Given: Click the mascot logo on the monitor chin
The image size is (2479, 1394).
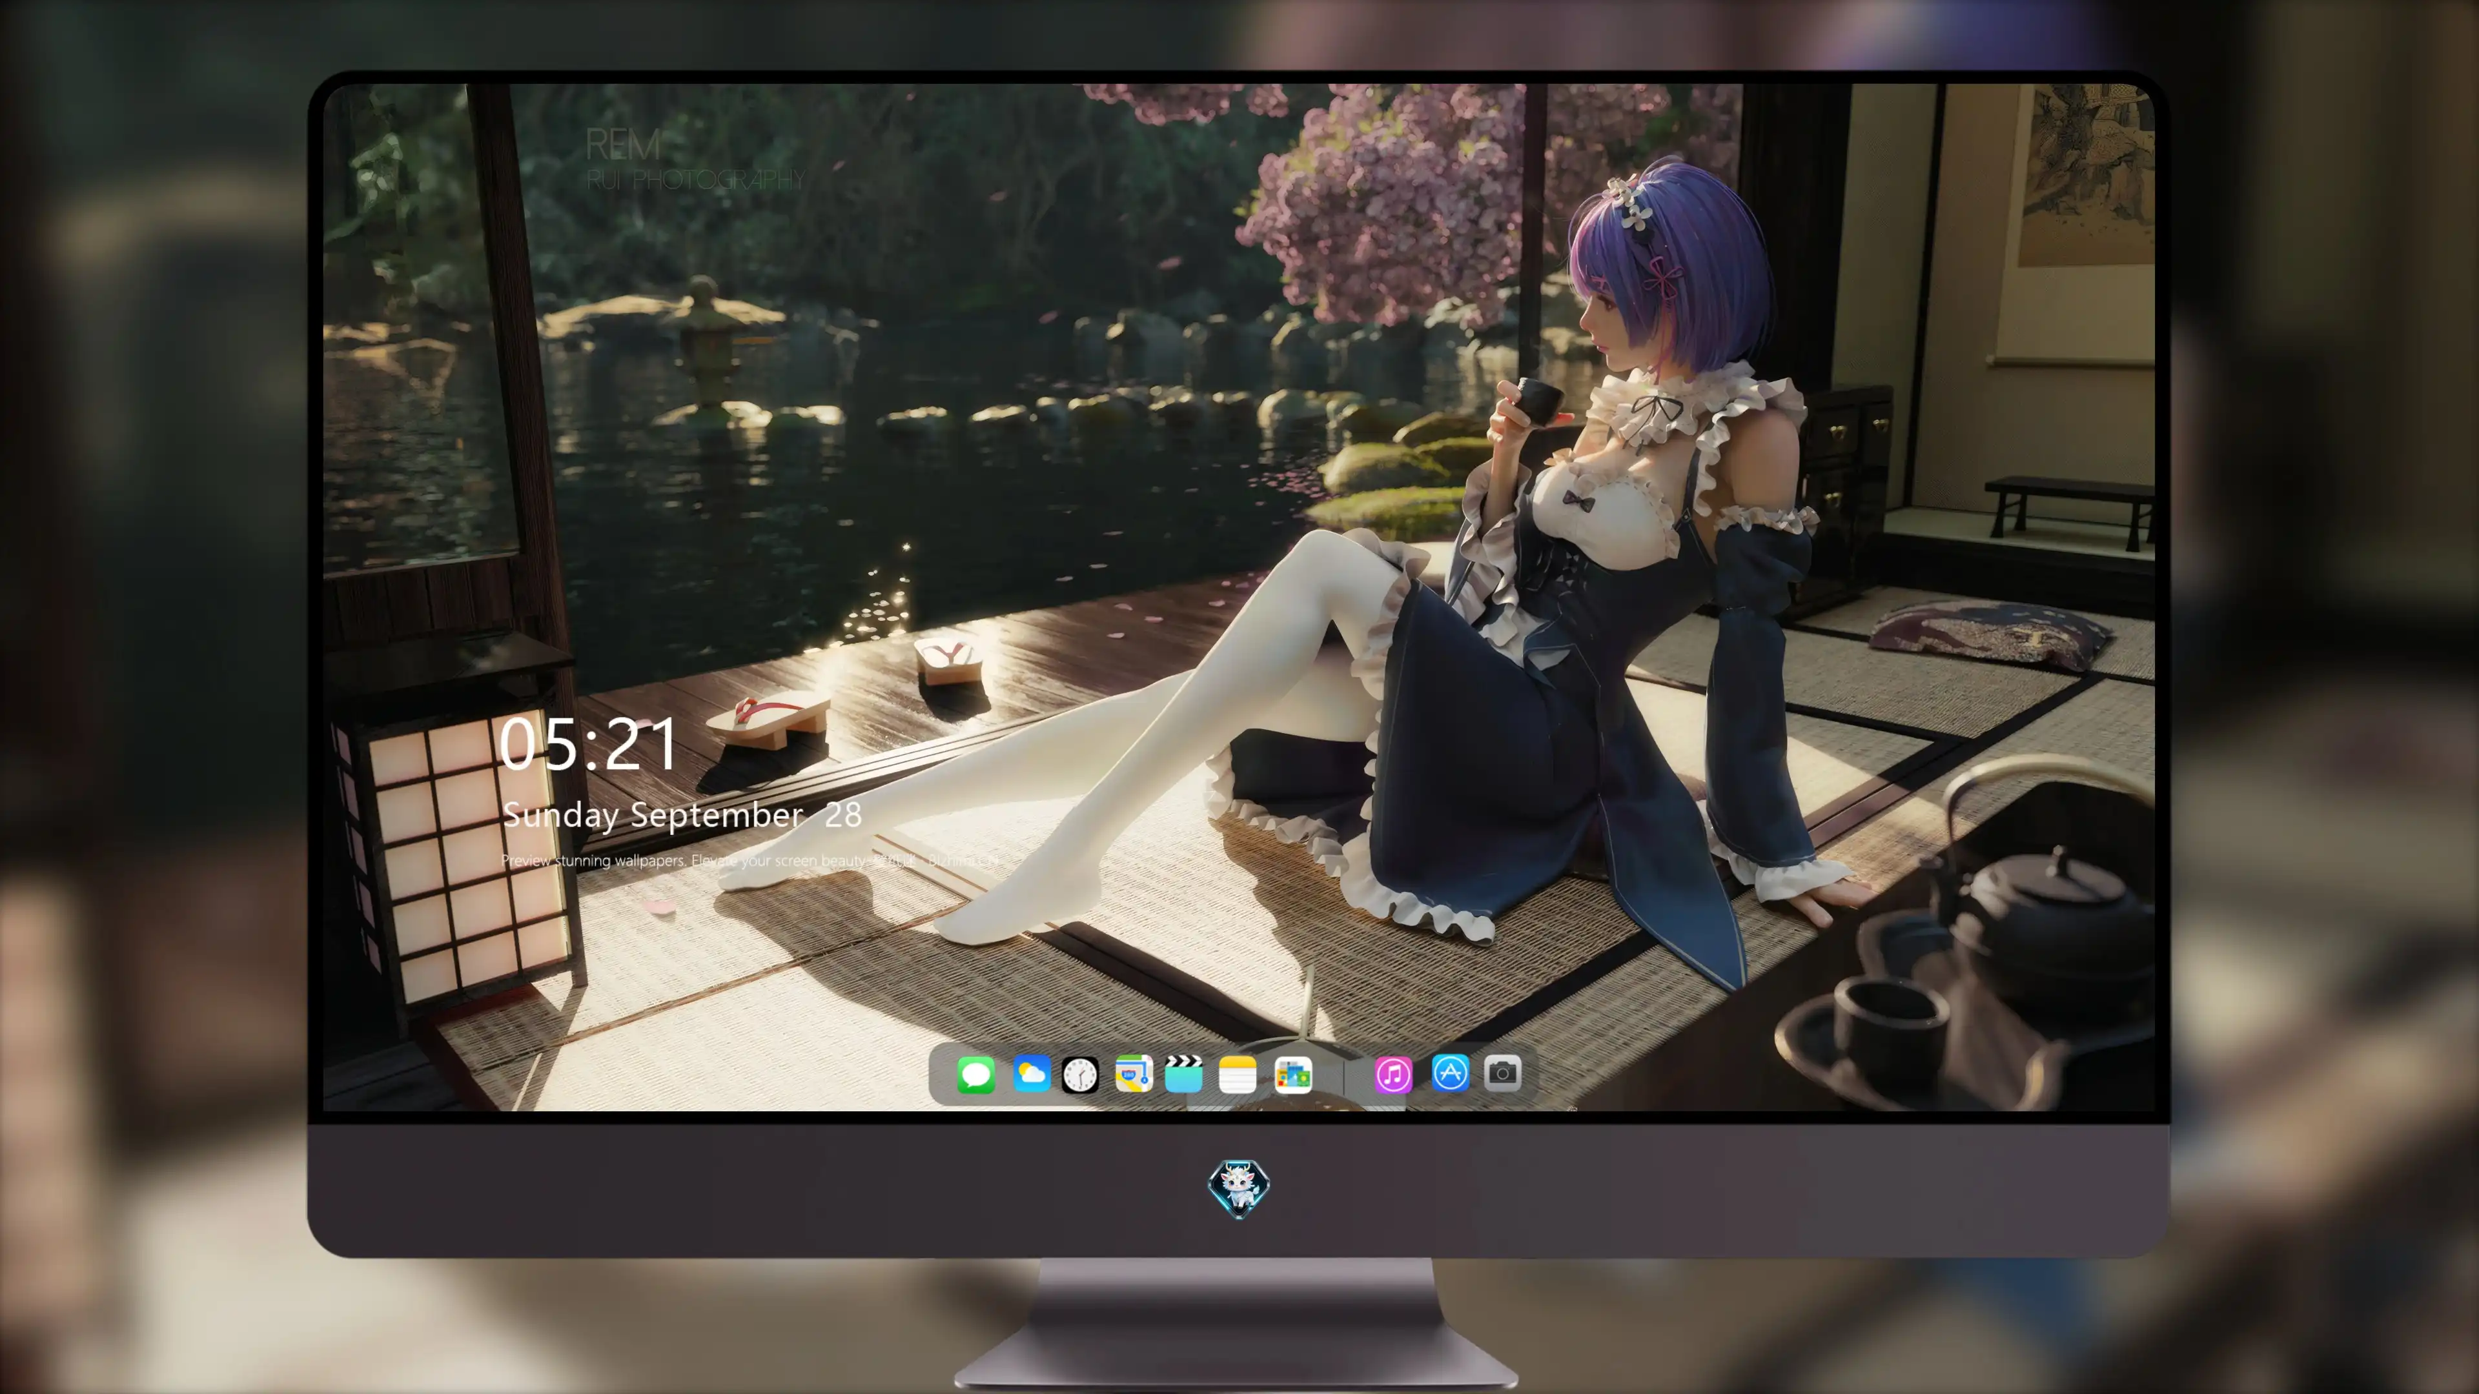Looking at the screenshot, I should 1239,1188.
